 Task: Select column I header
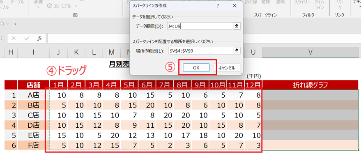pos(34,53)
